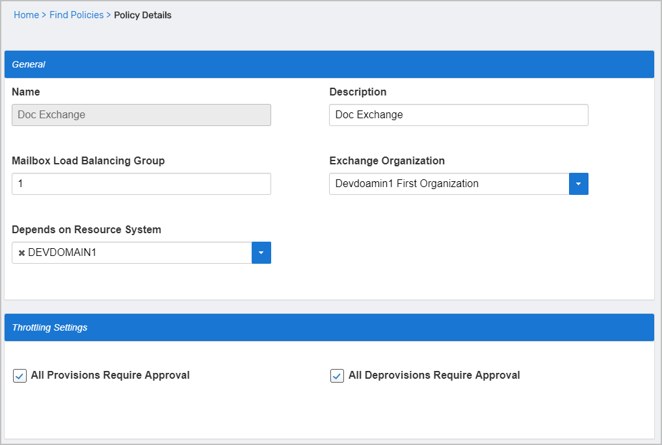Click the disabled Name field
The width and height of the screenshot is (662, 445).
coord(141,115)
